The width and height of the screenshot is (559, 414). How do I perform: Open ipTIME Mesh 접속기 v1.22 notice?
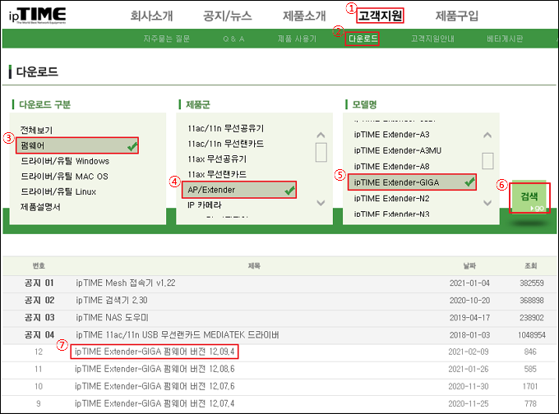click(x=126, y=283)
